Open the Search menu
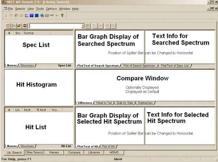Image resolution: width=218 pixels, height=162 pixels. click(x=20, y=9)
